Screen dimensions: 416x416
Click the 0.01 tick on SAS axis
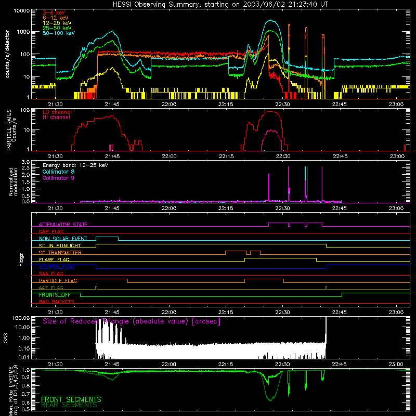point(24,357)
